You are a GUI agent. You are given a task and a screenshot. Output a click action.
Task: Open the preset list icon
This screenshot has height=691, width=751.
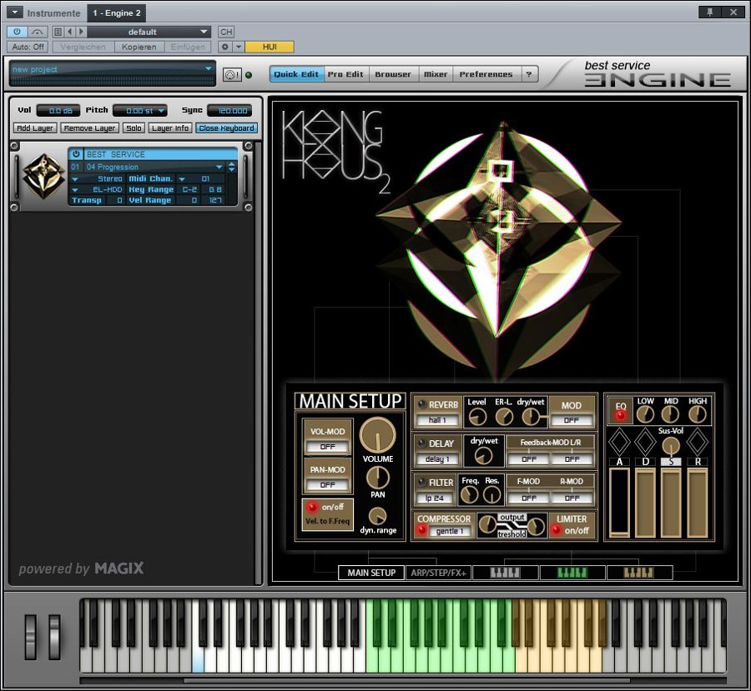tap(58, 32)
